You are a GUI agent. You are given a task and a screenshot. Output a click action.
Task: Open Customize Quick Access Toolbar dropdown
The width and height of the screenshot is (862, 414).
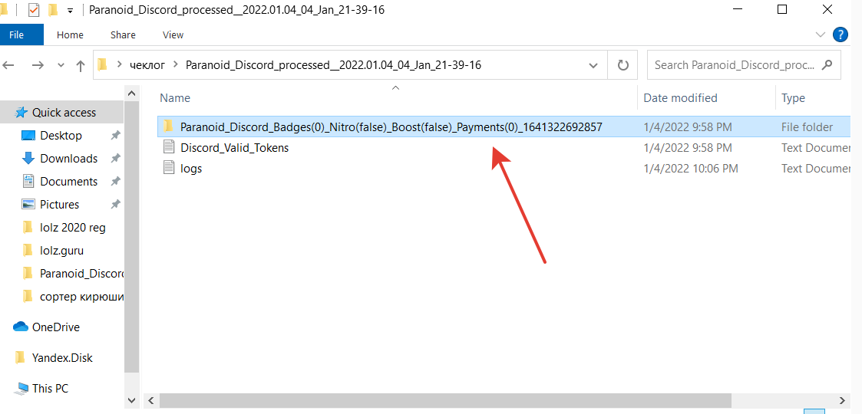(70, 11)
